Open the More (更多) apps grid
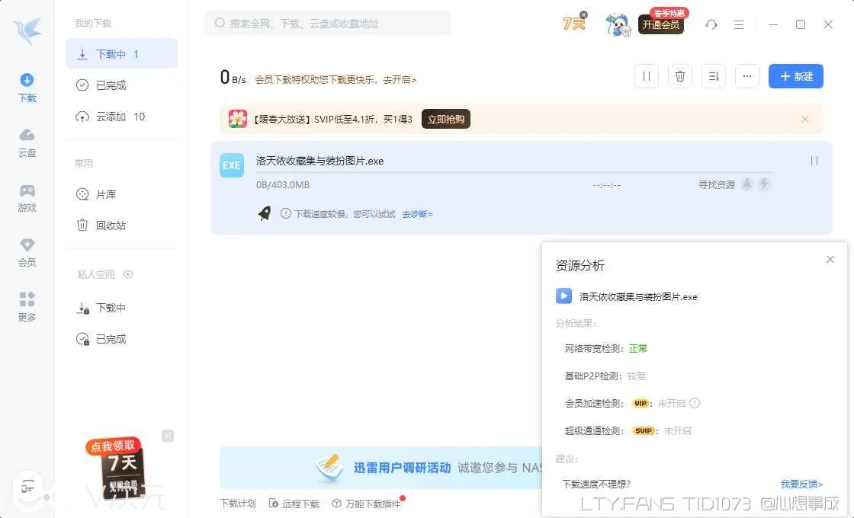Image resolution: width=854 pixels, height=518 pixels. [27, 307]
